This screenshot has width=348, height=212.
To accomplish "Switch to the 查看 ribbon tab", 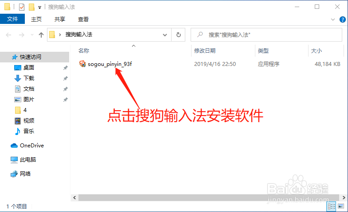I will point(83,19).
